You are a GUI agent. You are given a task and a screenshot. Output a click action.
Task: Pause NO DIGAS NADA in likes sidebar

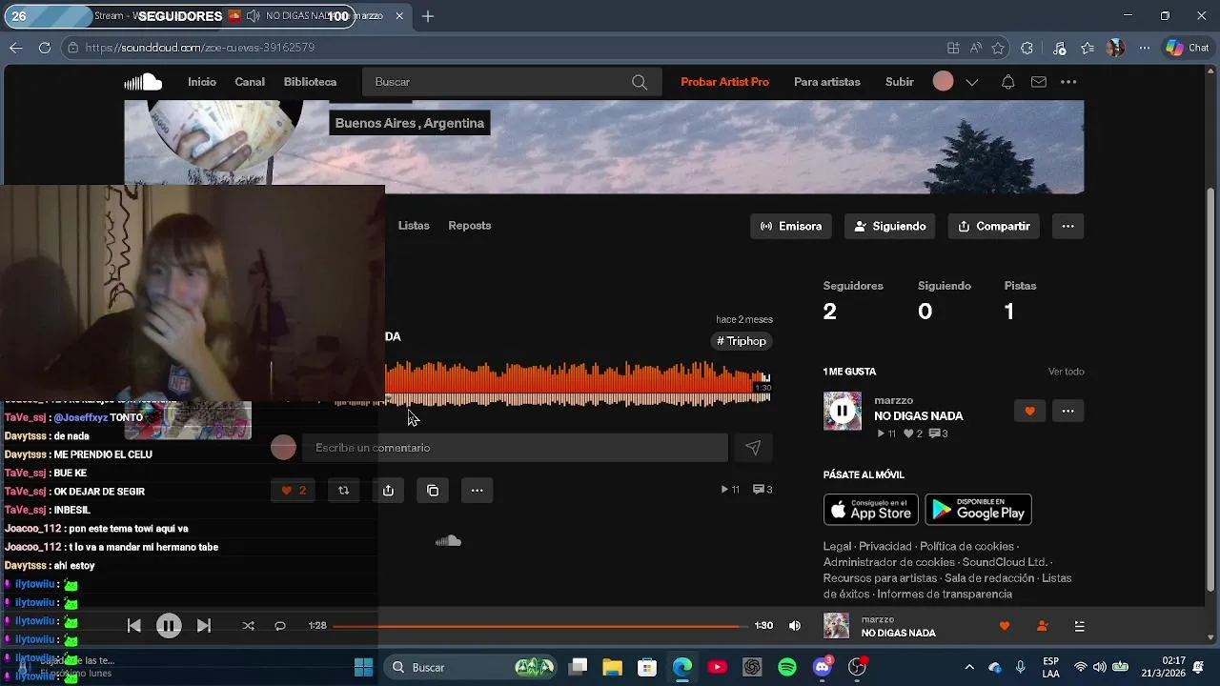[x=842, y=411]
